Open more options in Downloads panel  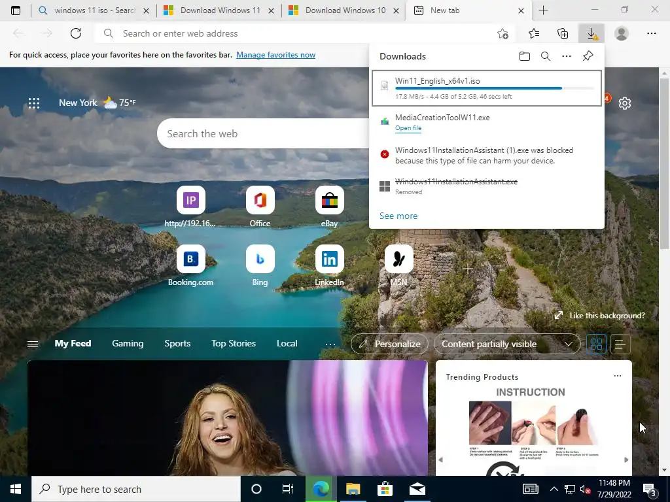566,56
